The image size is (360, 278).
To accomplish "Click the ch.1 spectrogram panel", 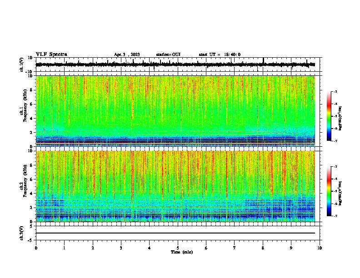I will click(x=175, y=111).
